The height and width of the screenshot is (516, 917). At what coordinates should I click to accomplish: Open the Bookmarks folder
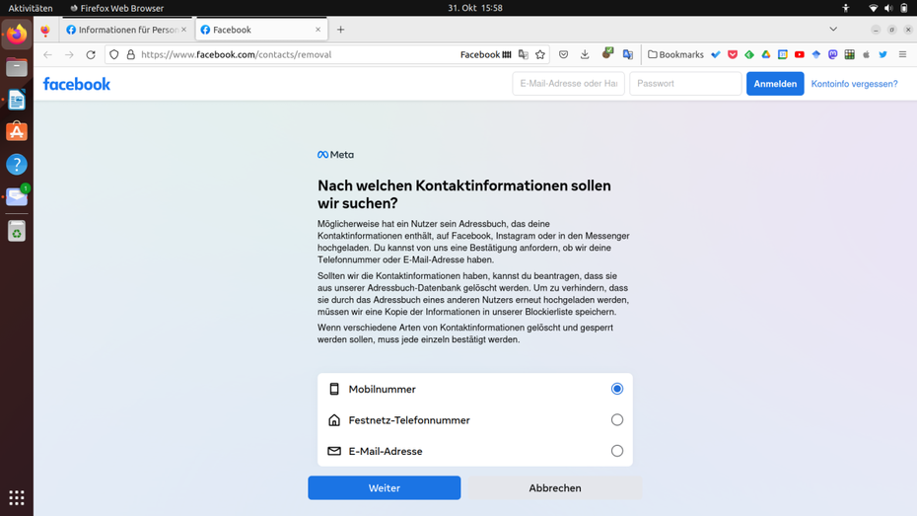pyautogui.click(x=675, y=54)
